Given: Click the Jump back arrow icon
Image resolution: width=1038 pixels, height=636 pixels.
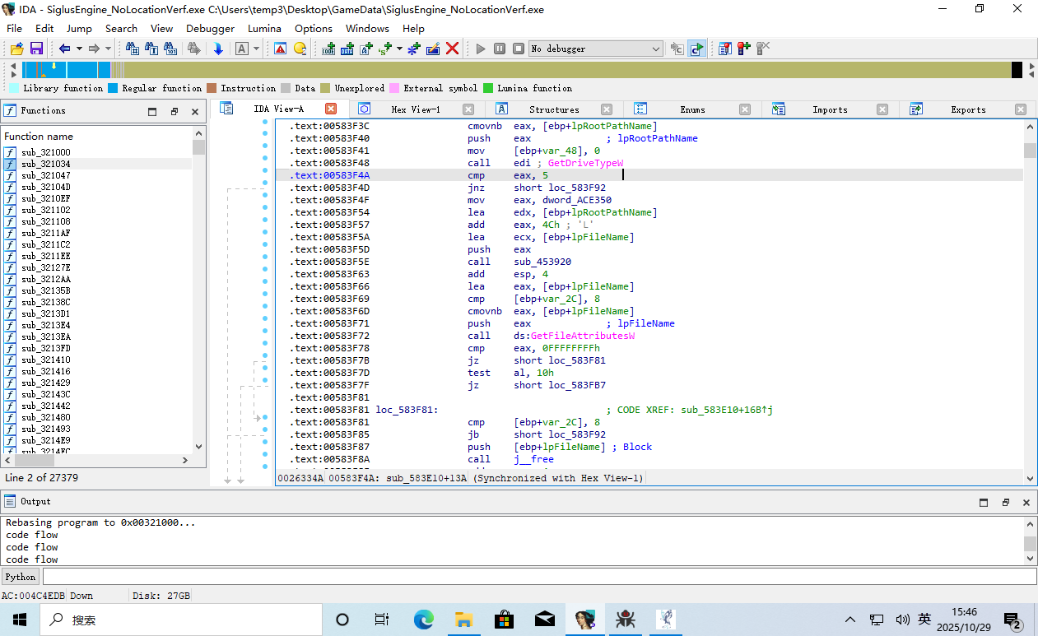Looking at the screenshot, I should click(64, 49).
